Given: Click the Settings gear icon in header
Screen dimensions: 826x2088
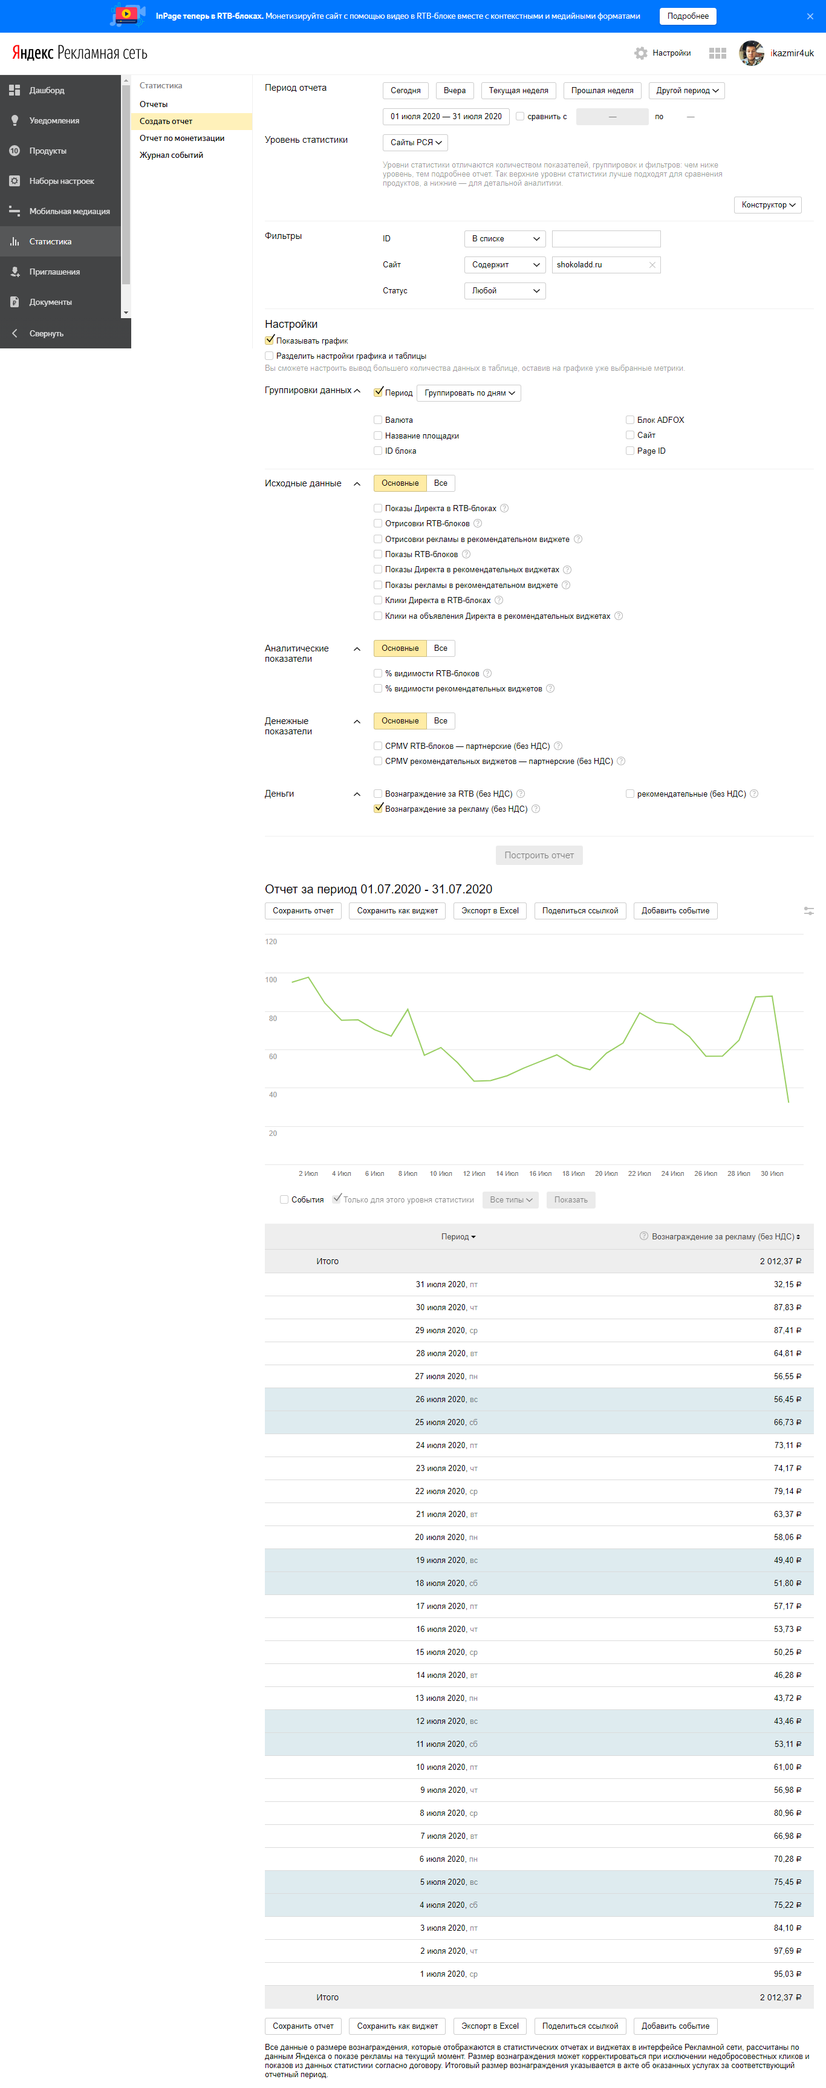Looking at the screenshot, I should pyautogui.click(x=641, y=53).
